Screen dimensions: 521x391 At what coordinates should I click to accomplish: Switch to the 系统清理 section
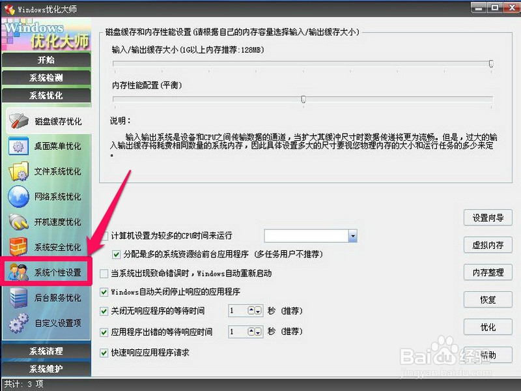pos(46,352)
